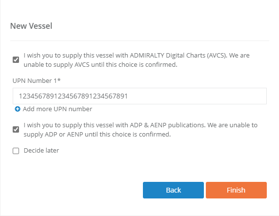Click the text 'supply ADP or AENP until confirmed'
The image size is (279, 216).
[97, 135]
